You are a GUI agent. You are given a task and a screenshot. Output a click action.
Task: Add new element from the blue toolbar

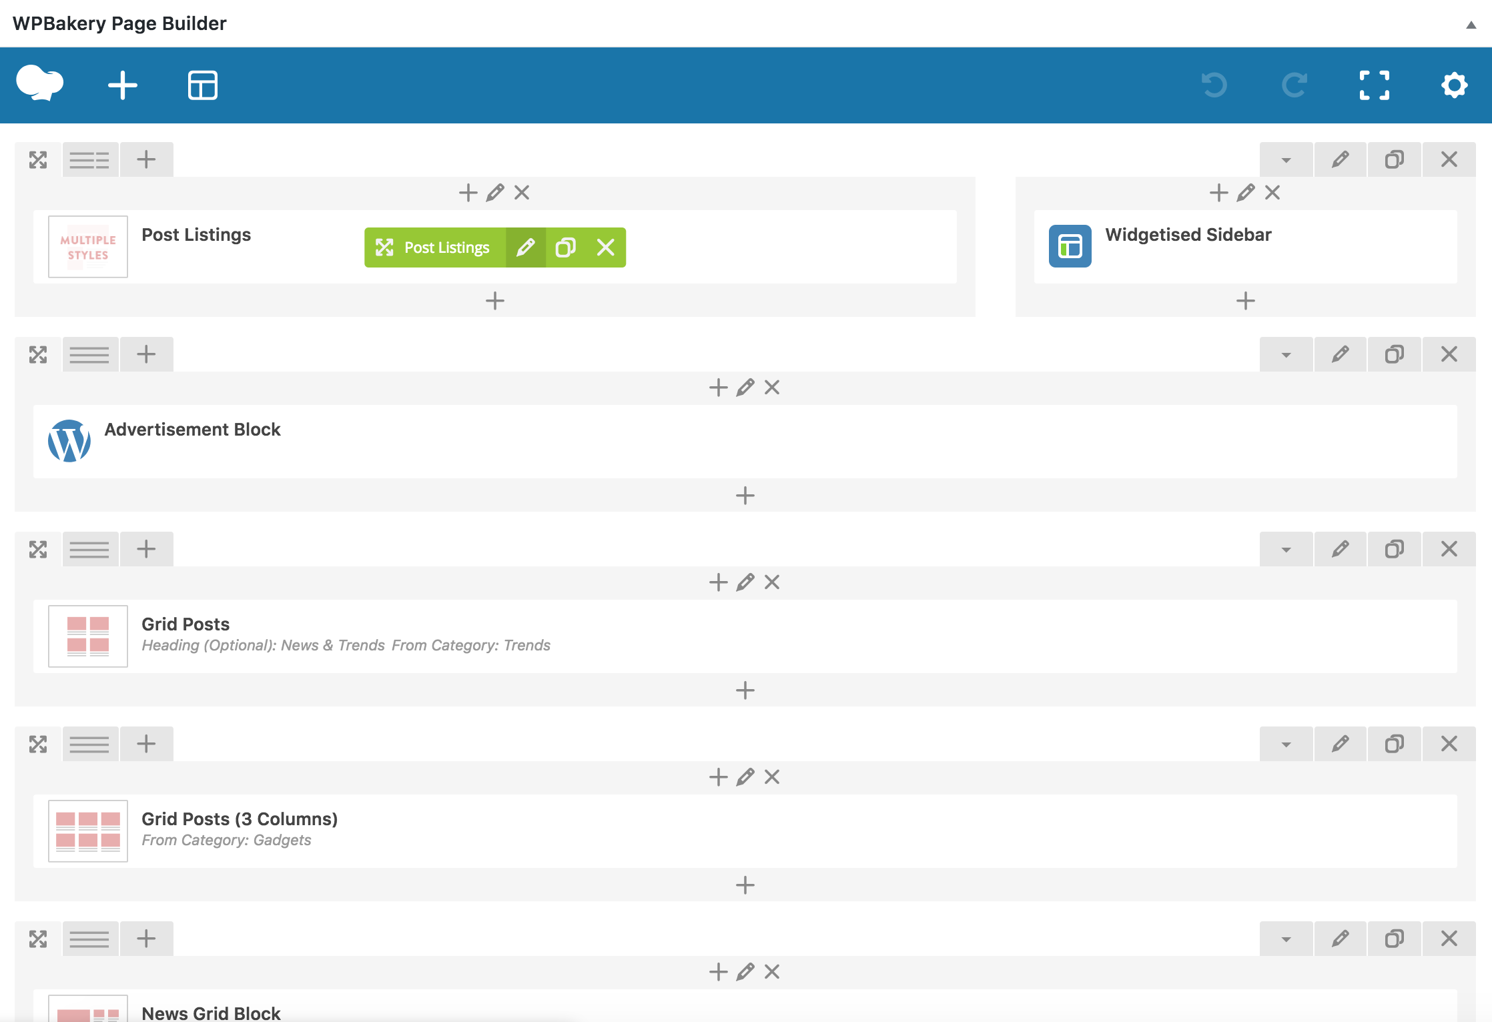point(123,85)
